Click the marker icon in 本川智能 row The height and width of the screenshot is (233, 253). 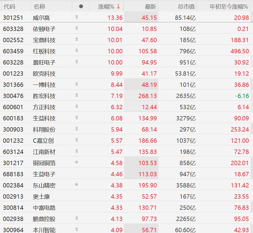click(x=77, y=229)
